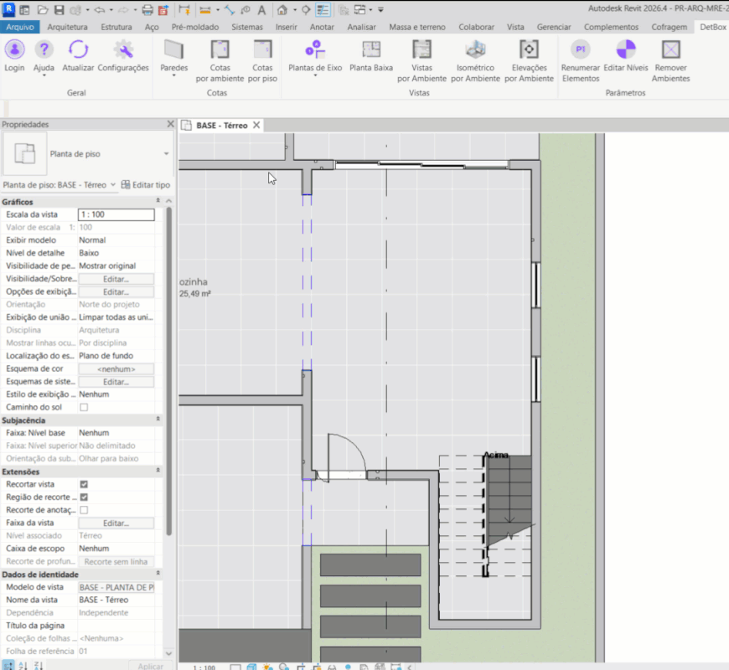Expand Plantas de Eixo dropdown arrow
The width and height of the screenshot is (729, 670).
tap(315, 75)
